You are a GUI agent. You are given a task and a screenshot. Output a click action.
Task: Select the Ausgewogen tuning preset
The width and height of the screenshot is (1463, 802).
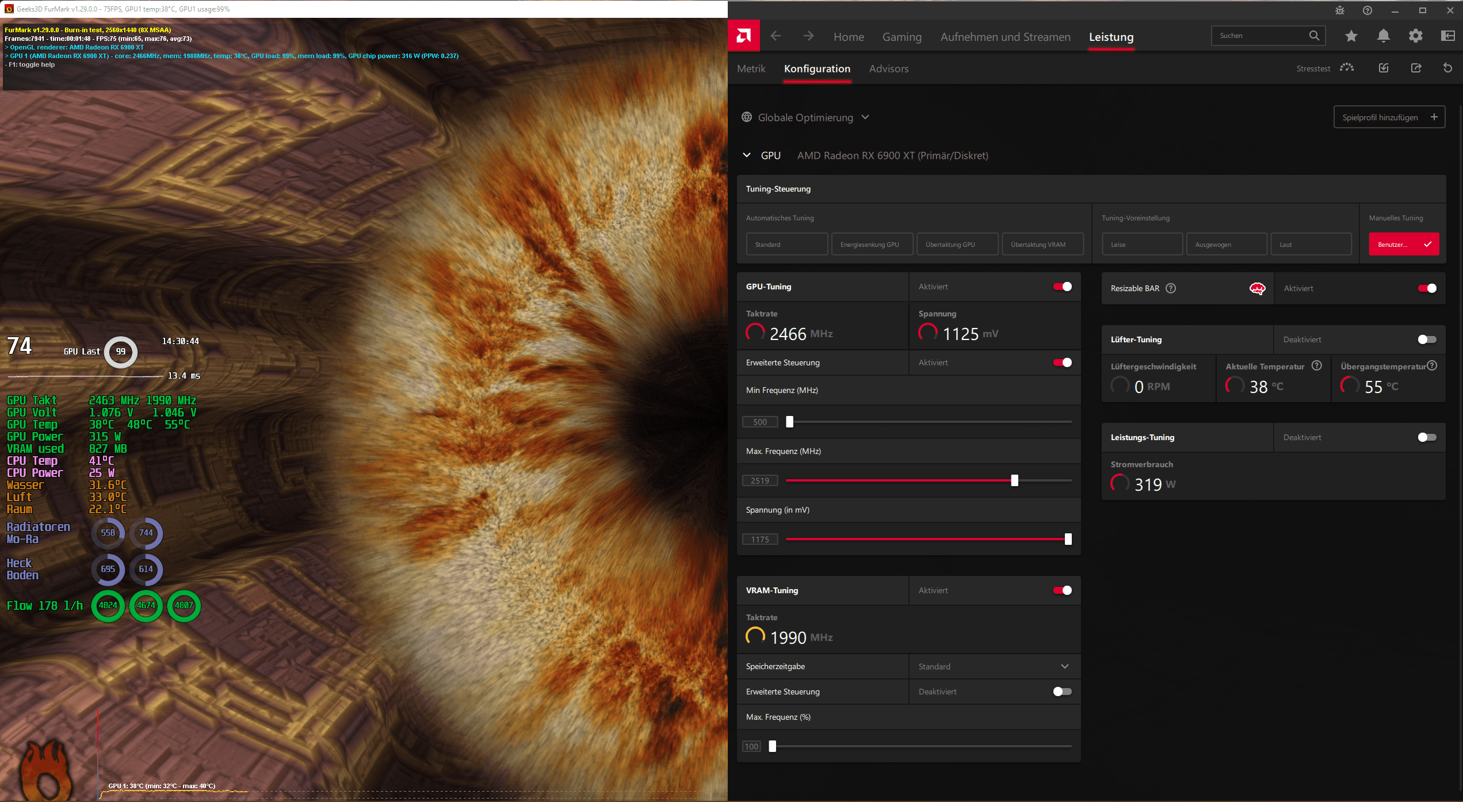pos(1227,245)
